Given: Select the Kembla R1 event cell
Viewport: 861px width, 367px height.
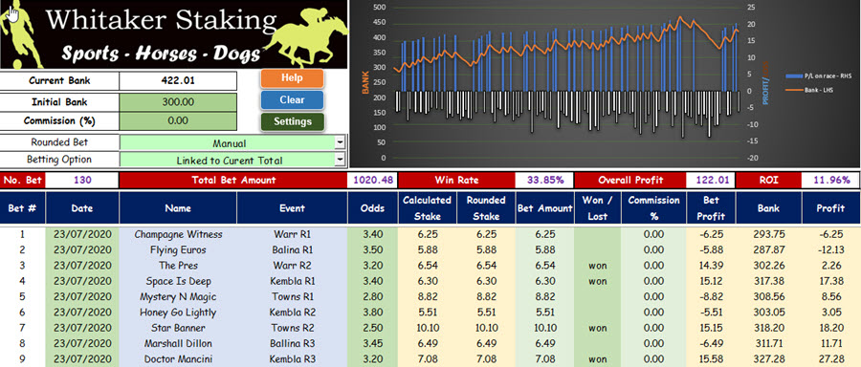Looking at the screenshot, I should [292, 281].
